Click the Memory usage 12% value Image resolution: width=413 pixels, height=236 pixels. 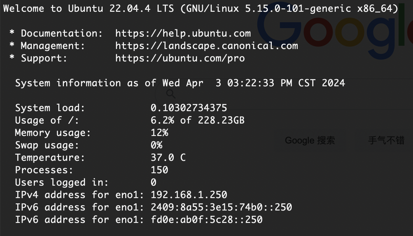pyautogui.click(x=159, y=133)
